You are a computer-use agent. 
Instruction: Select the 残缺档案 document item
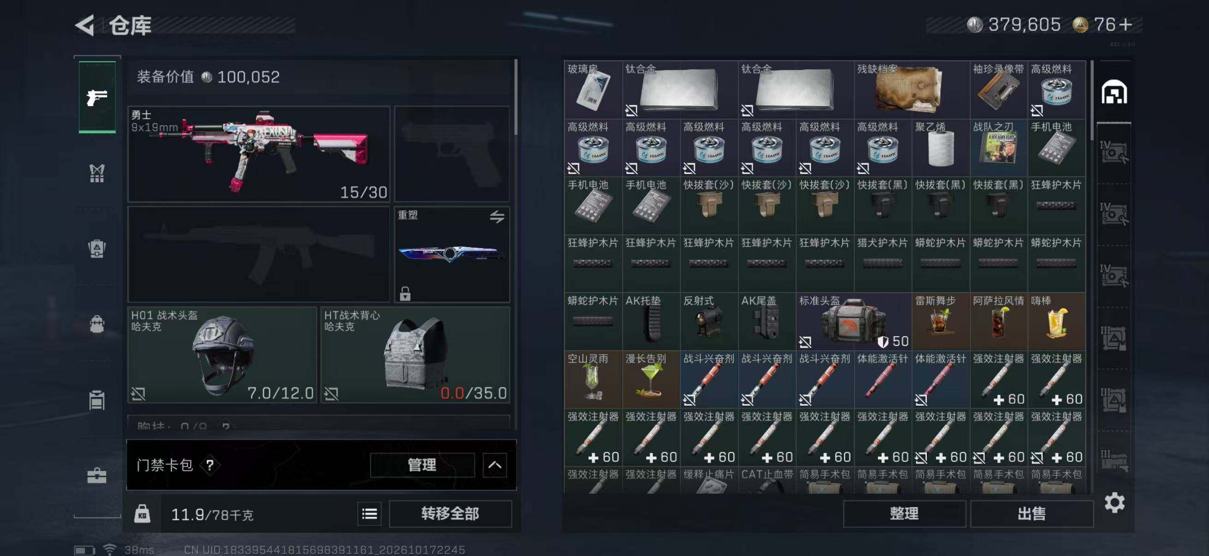tap(912, 89)
